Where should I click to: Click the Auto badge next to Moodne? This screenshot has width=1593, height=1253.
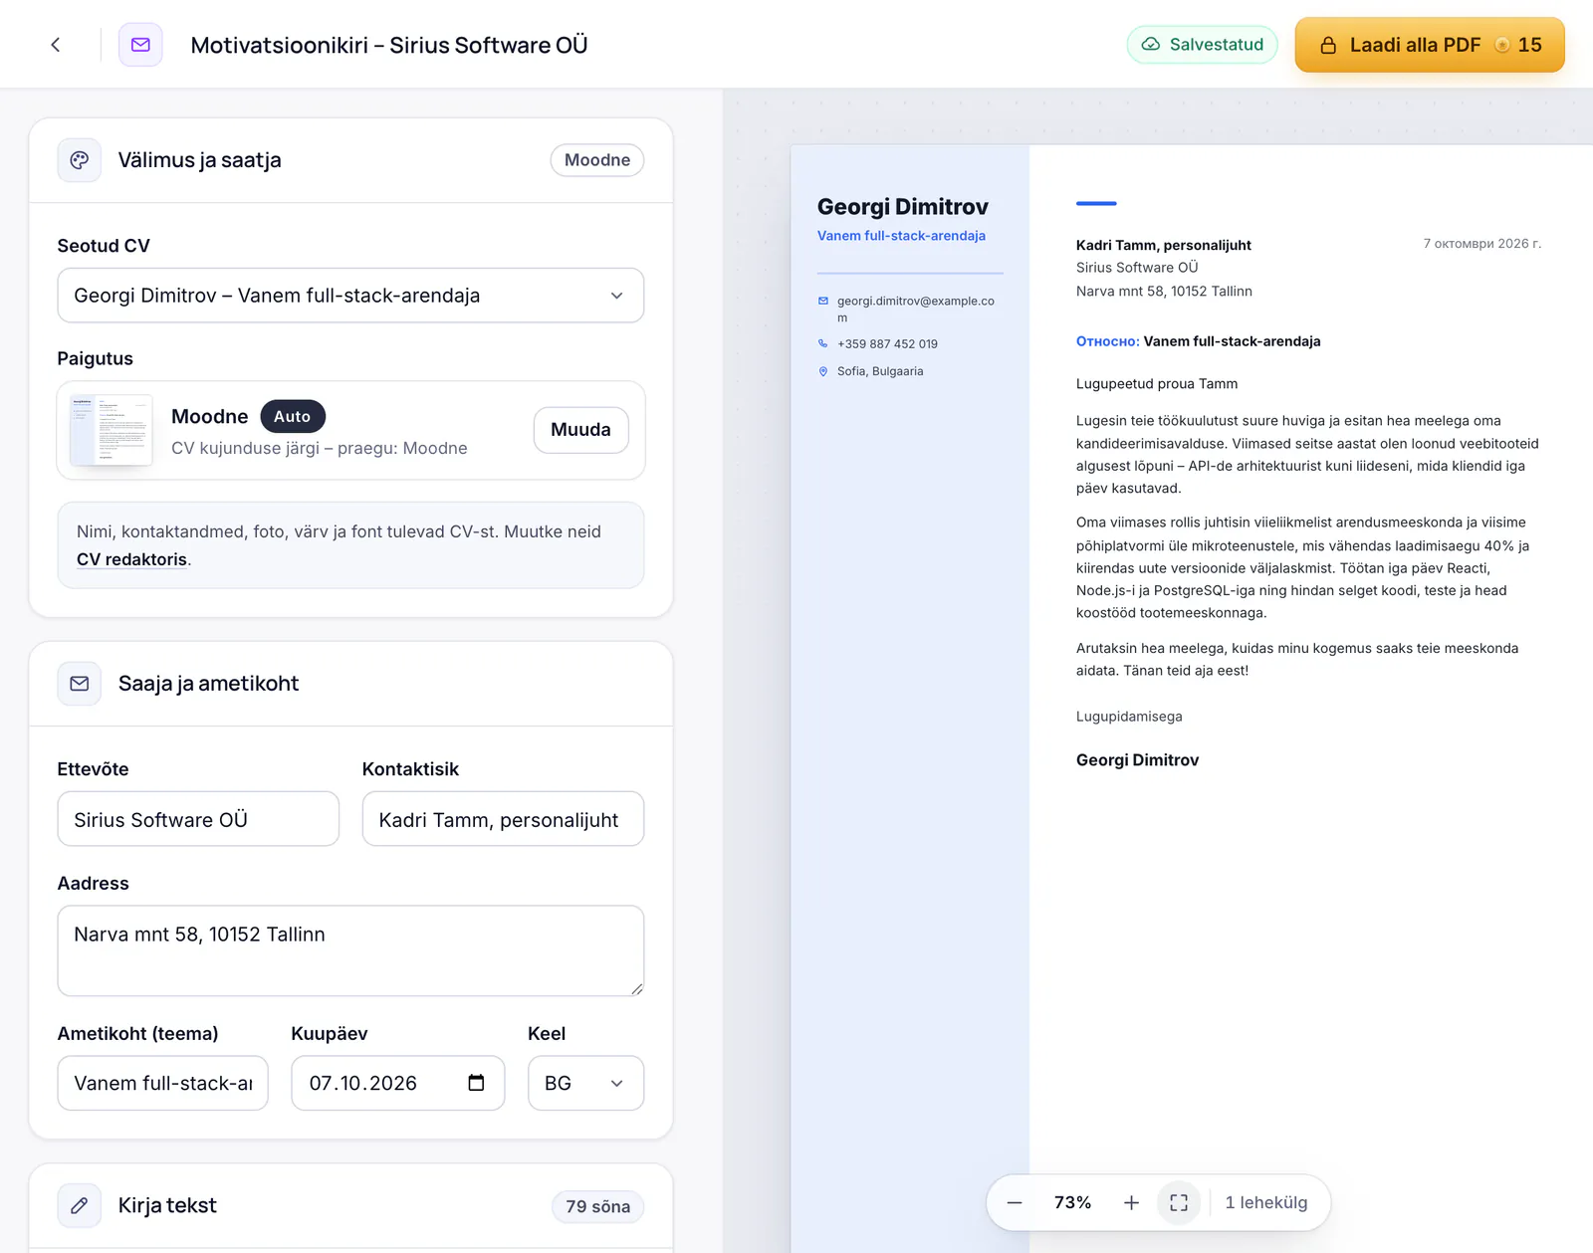point(293,416)
